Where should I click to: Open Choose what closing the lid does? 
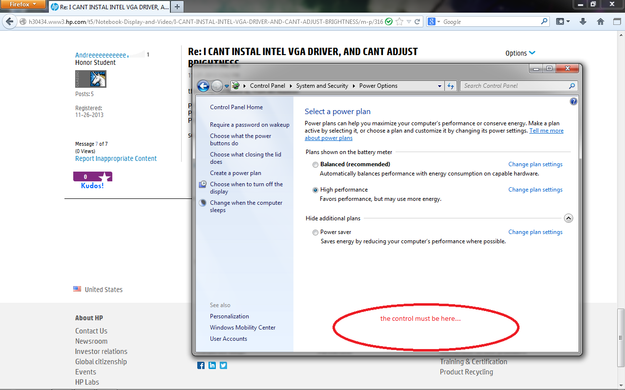(246, 158)
